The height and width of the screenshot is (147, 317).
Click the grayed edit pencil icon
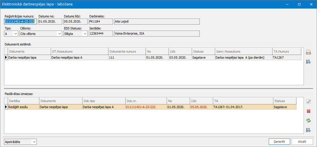(308, 101)
